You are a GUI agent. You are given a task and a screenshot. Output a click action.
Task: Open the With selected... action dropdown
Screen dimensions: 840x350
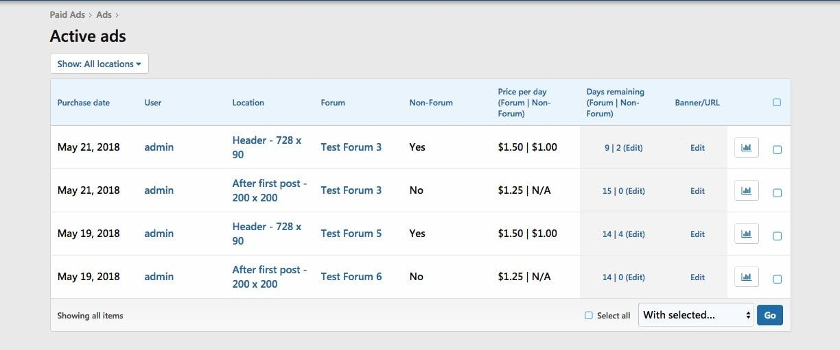(x=696, y=315)
